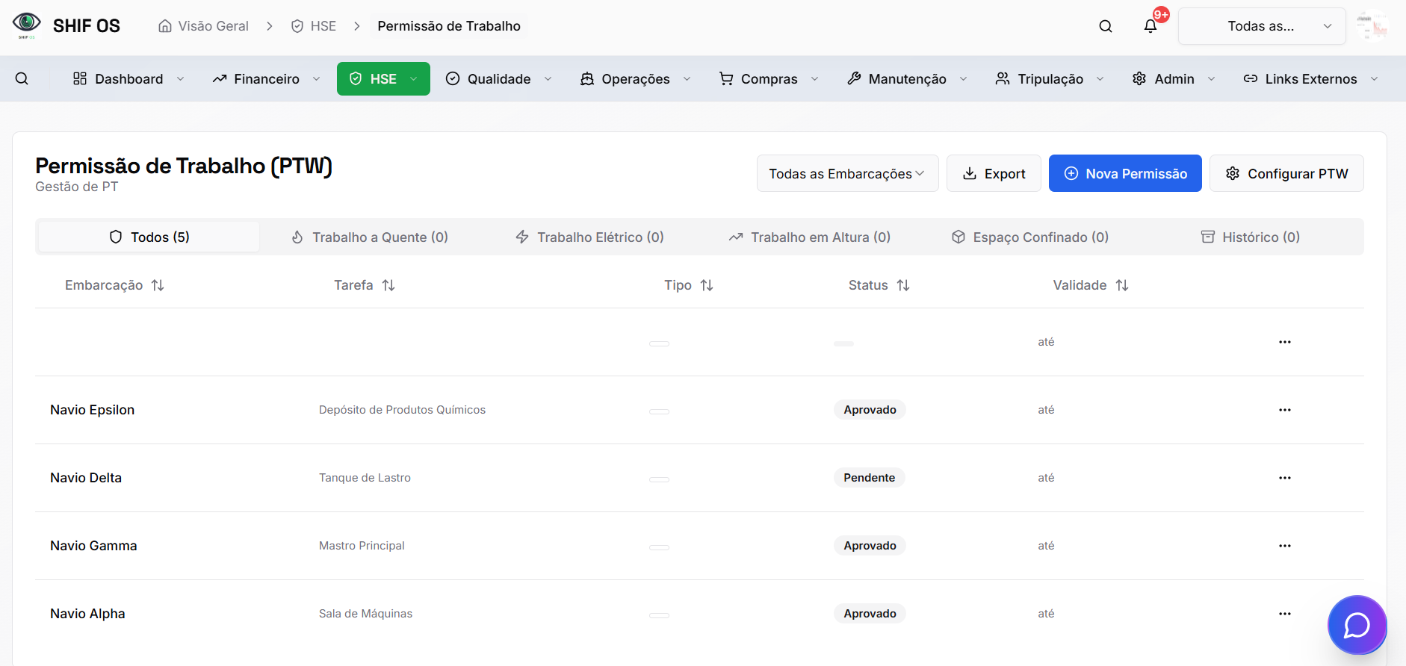This screenshot has height=666, width=1406.
Task: Create a Nova Permissão
Action: coord(1124,173)
